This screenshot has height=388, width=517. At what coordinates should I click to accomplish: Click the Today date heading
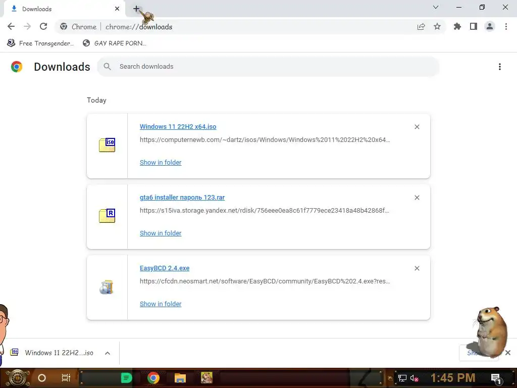96,101
